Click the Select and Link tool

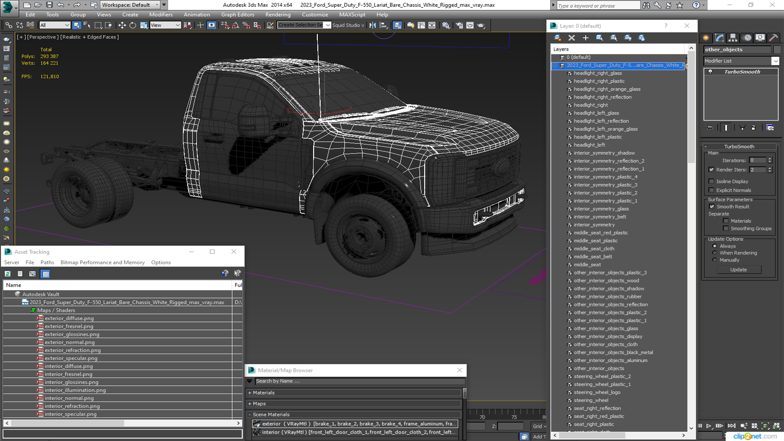click(9, 25)
